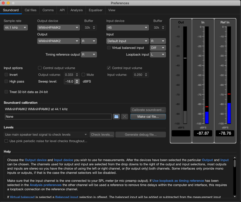Screen dimensions: 241x202
Task: Click the Make cal file button
Action: [148, 117]
